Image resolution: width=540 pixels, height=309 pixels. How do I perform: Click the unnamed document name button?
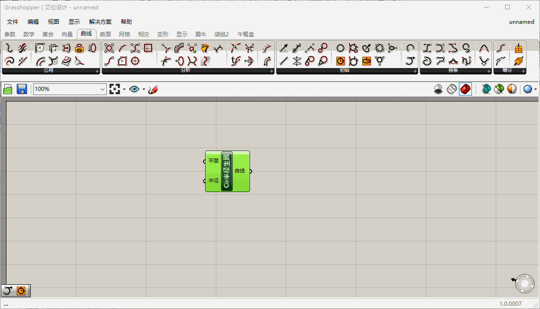521,22
